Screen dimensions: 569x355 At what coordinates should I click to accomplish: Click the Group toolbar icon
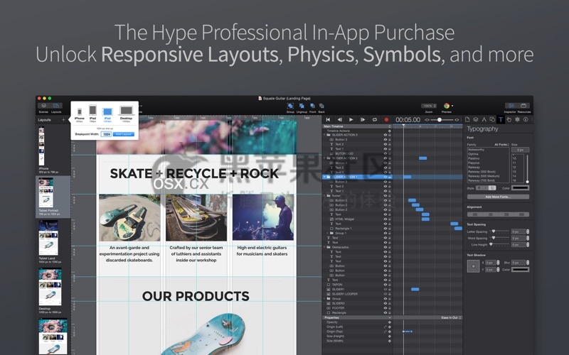point(290,106)
